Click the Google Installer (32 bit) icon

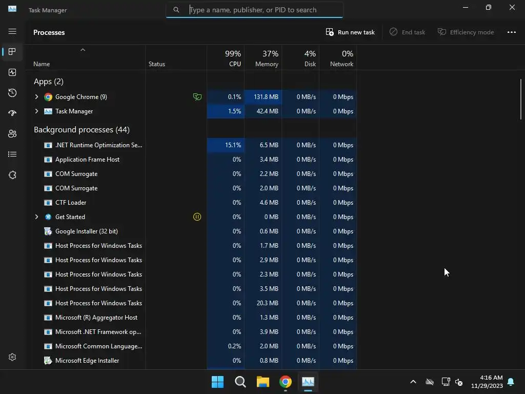48,231
